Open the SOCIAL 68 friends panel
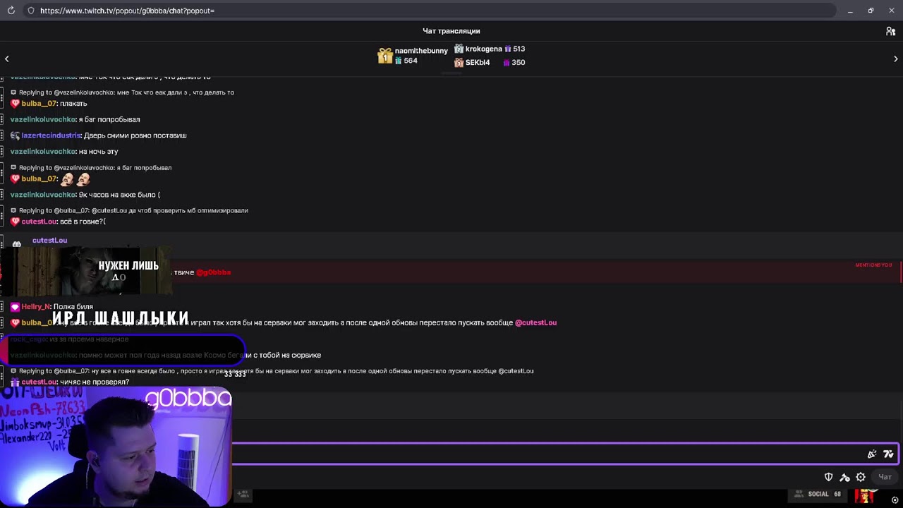The height and width of the screenshot is (508, 903). coord(818,494)
